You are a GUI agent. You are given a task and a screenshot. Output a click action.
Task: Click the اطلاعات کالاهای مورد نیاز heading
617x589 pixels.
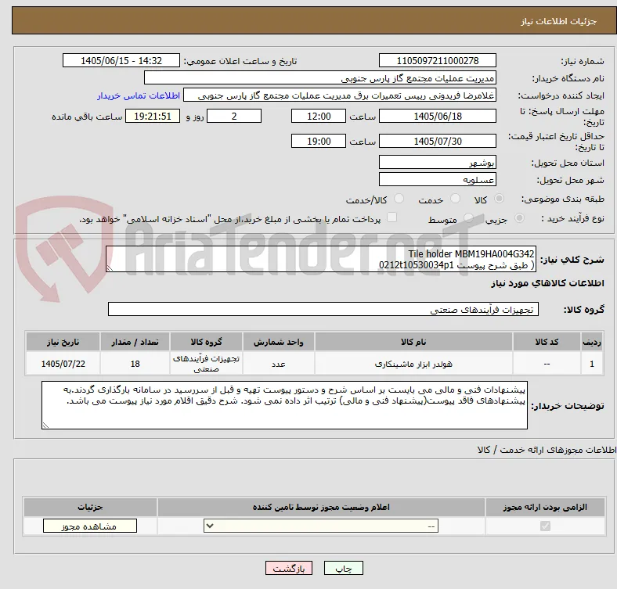[547, 283]
